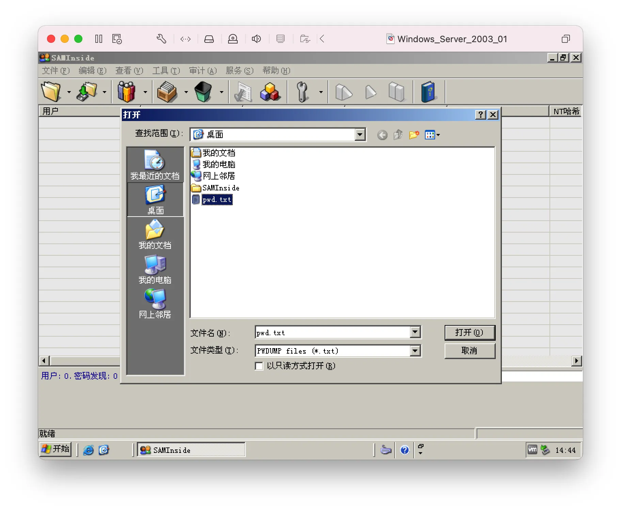Click the horizontal scrollbar right arrow

576,360
